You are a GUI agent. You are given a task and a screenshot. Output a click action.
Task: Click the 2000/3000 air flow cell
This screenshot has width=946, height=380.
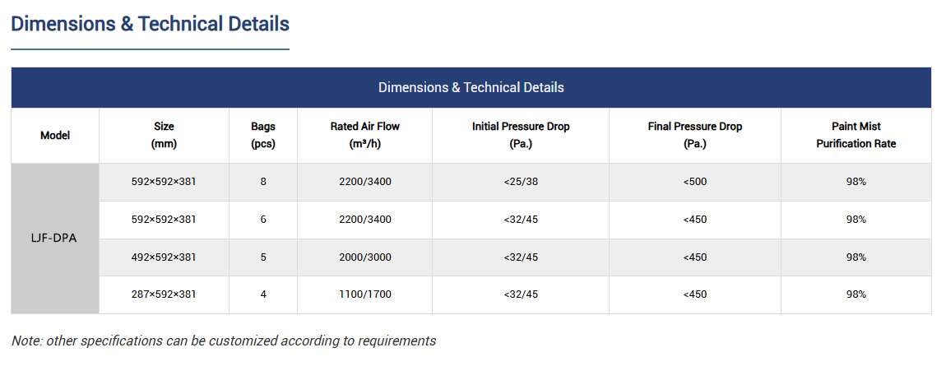pos(364,257)
